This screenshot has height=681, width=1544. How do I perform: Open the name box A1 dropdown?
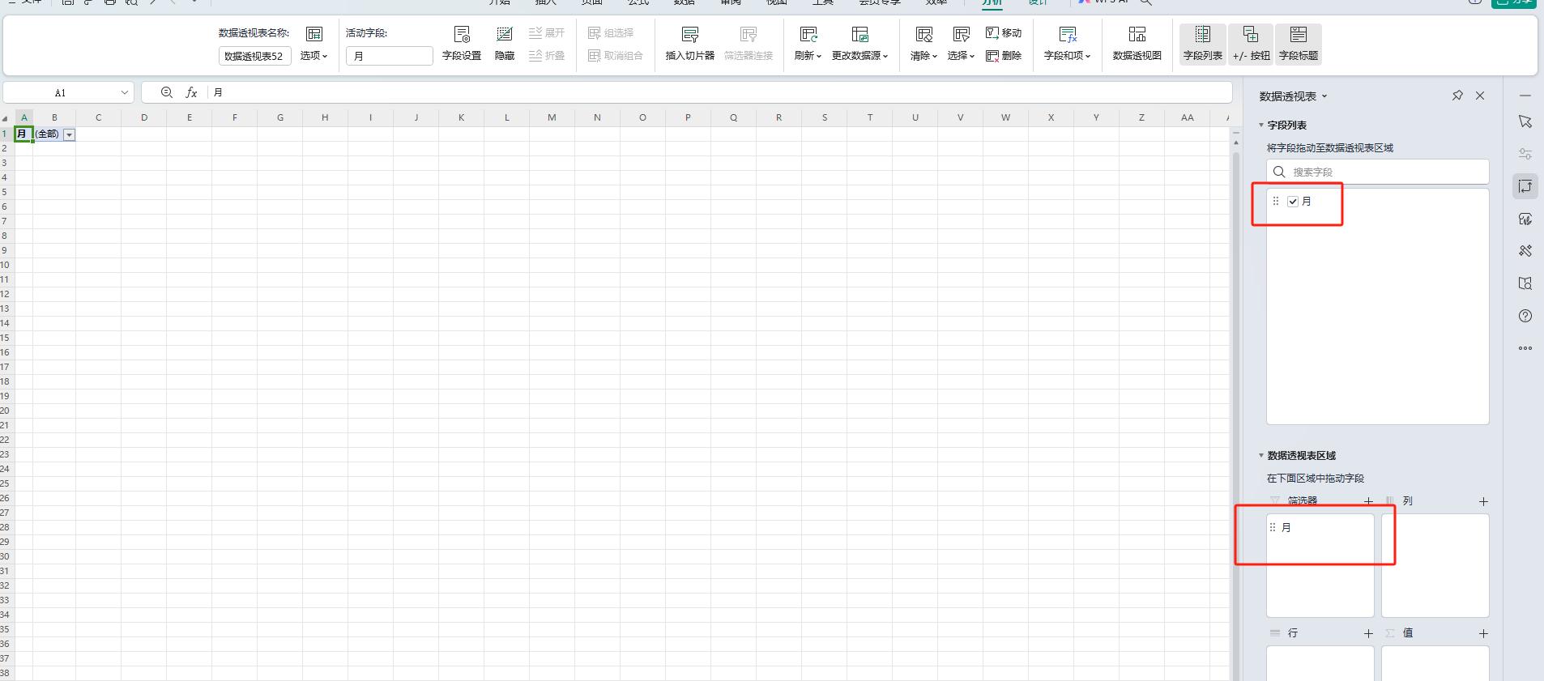click(124, 92)
